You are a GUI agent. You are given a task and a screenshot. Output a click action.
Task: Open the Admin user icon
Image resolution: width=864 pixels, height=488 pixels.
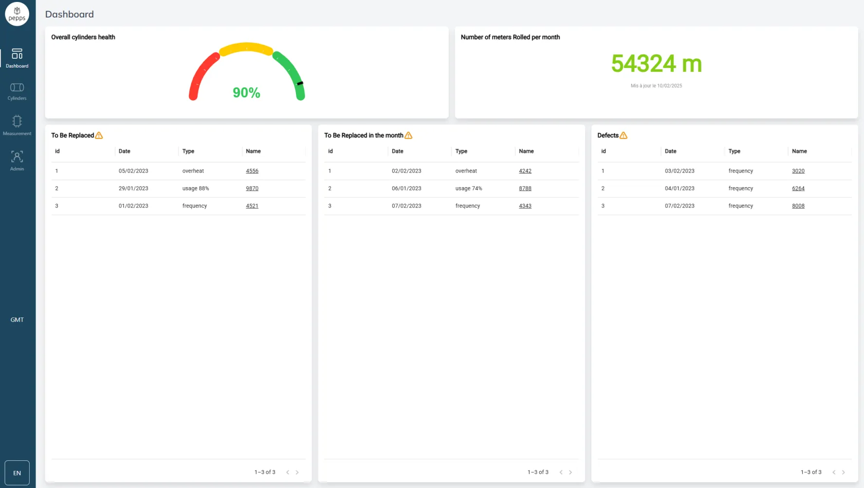(17, 157)
